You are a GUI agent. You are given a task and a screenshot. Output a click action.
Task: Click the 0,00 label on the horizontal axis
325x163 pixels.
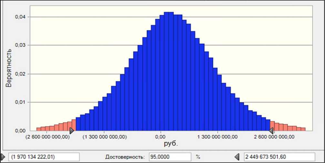(x=161, y=137)
